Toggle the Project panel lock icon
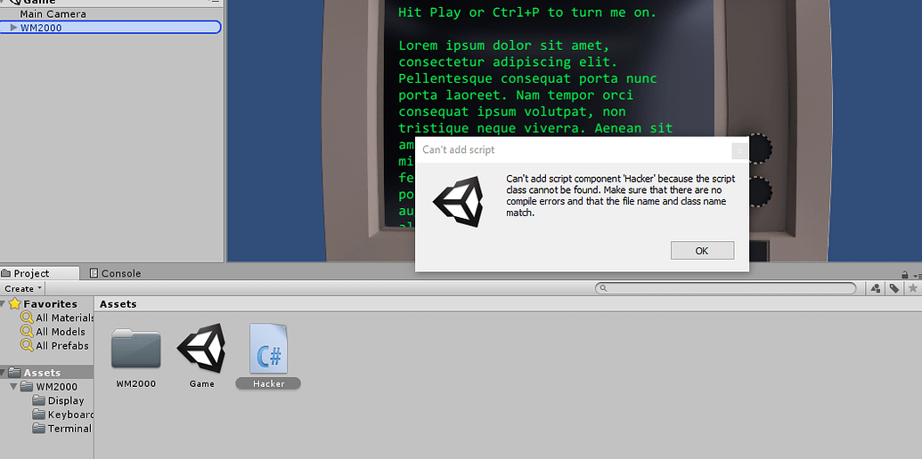The height and width of the screenshot is (459, 922). click(x=905, y=275)
